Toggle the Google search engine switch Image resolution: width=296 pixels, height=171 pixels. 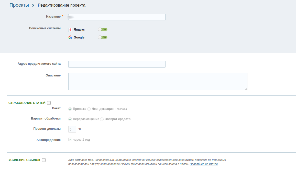pyautogui.click(x=103, y=37)
